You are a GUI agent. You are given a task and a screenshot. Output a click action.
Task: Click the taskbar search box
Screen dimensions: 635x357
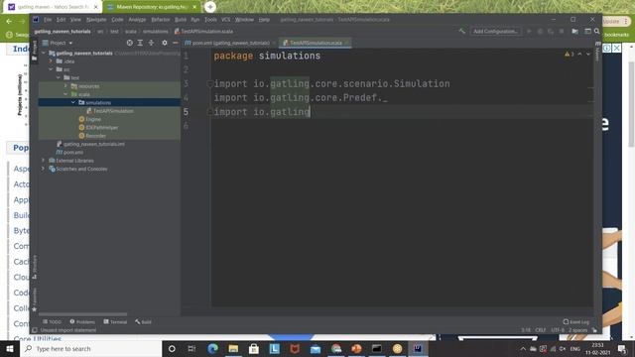click(x=90, y=348)
